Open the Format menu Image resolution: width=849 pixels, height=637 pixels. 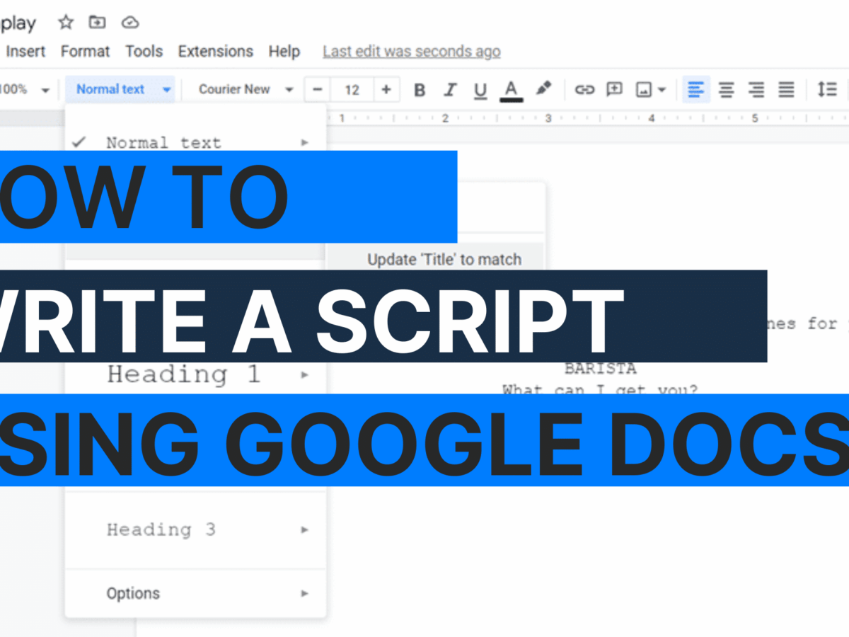[x=85, y=52]
